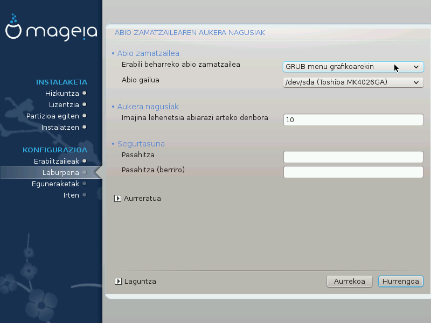Select the Laburpena step in sidebar
The width and height of the screenshot is (431, 323).
click(x=60, y=172)
